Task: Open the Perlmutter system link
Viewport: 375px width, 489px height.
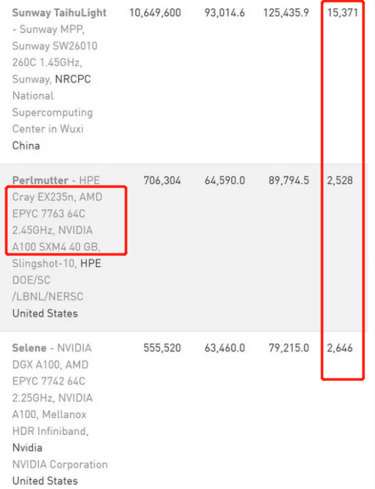Action: pyautogui.click(x=40, y=180)
